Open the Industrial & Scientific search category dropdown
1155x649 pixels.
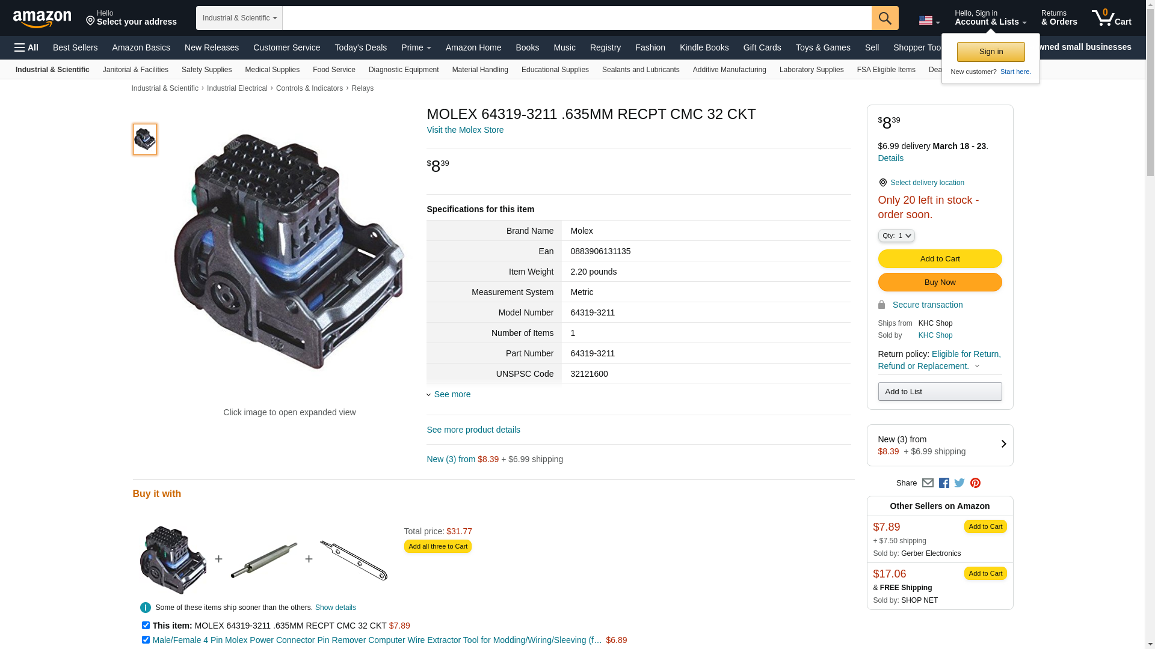(239, 18)
